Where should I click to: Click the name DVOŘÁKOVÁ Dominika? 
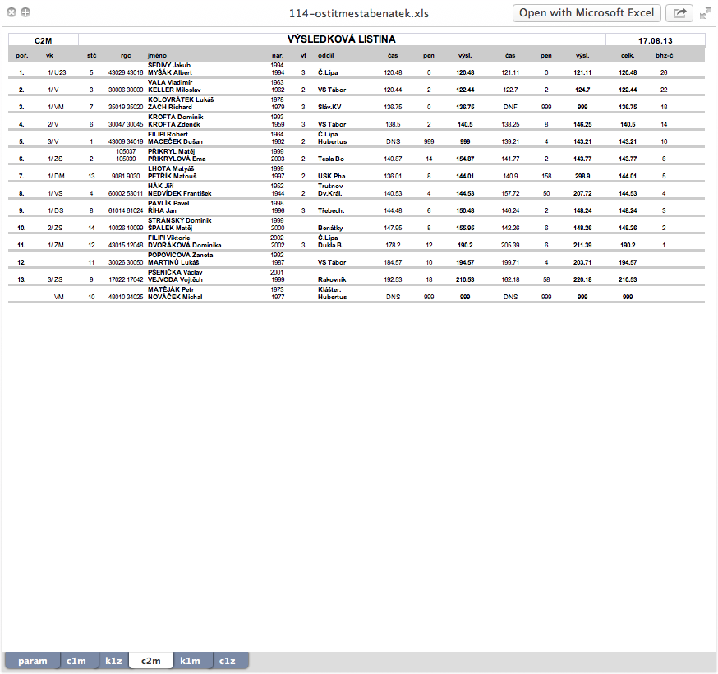[185, 245]
